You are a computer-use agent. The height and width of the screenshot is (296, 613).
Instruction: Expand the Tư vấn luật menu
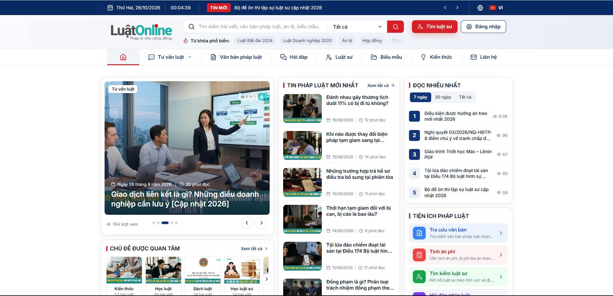(170, 57)
